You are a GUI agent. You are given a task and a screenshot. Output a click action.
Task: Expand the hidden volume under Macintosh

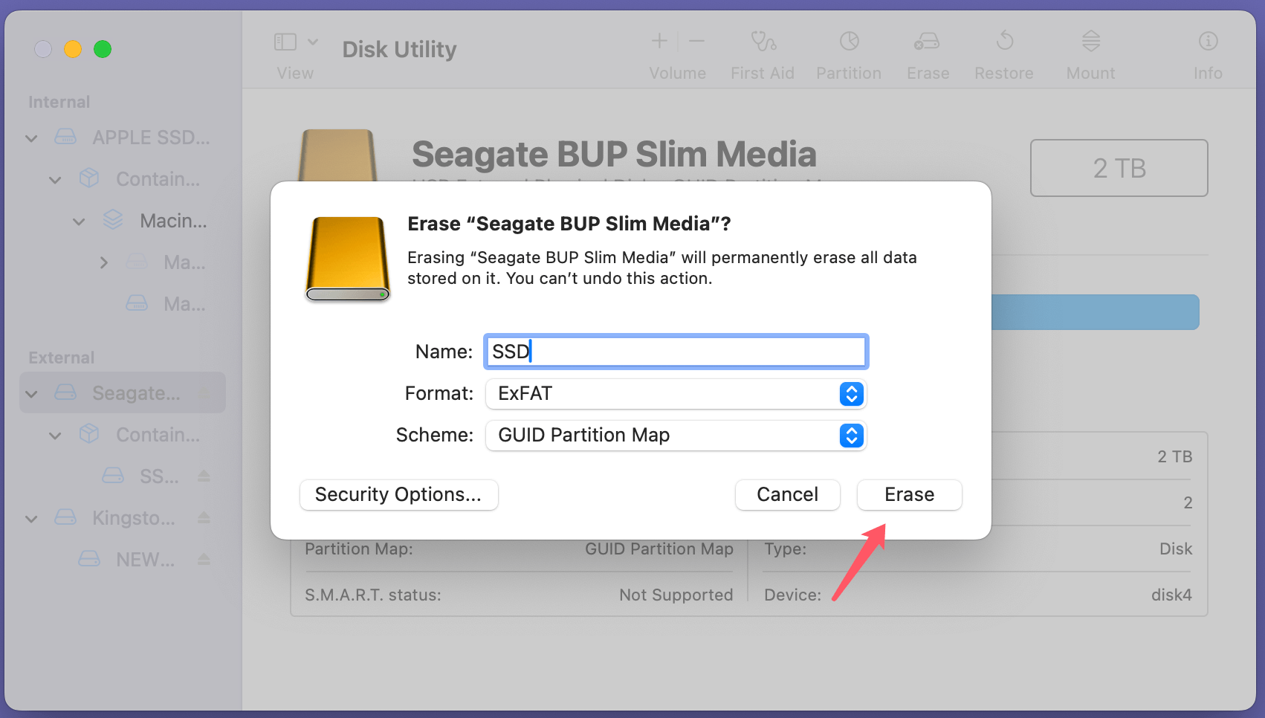[103, 262]
